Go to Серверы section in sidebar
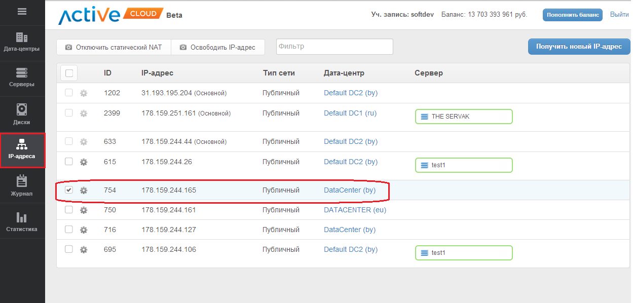 (x=22, y=78)
